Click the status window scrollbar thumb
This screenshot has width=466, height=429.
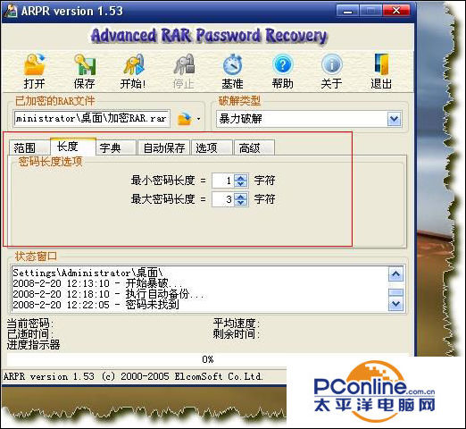(x=395, y=292)
